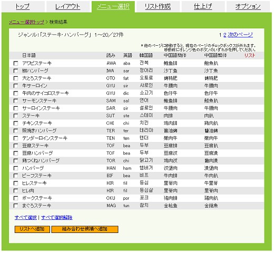This screenshot has width=274, height=254.
Task: Click the 中国語簡体 column header
Action: click(175, 55)
